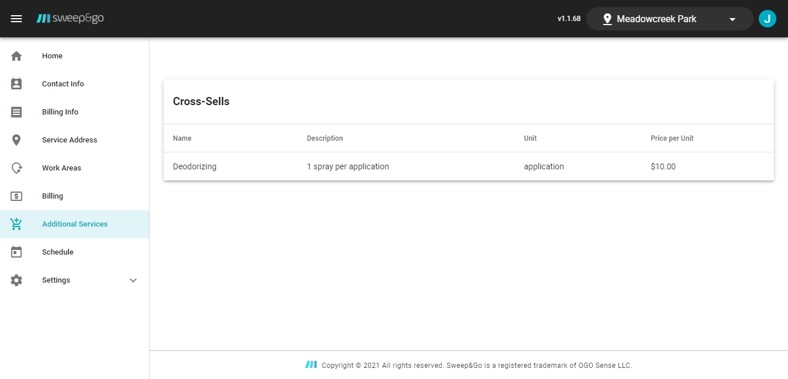Screen dimensions: 788x379
Task: Click the Settings gear icon
Action: (16, 280)
